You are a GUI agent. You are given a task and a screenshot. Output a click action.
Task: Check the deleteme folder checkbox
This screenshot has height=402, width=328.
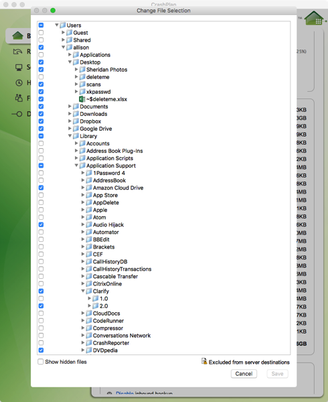pos(41,77)
